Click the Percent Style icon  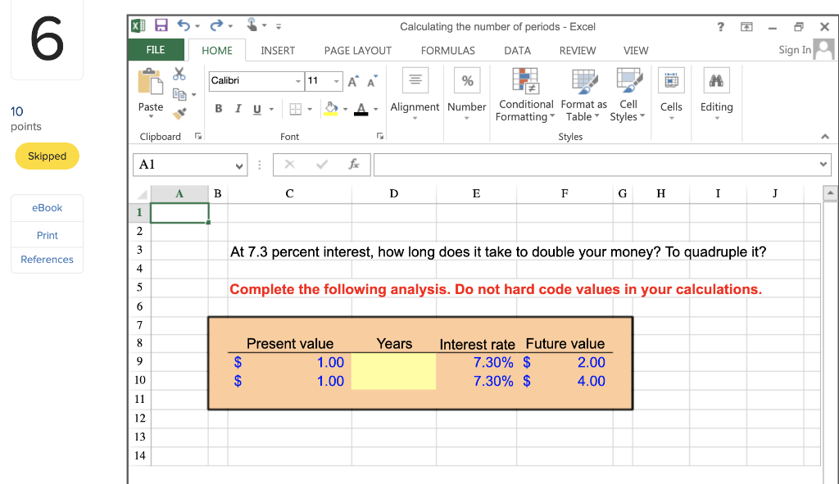[467, 80]
